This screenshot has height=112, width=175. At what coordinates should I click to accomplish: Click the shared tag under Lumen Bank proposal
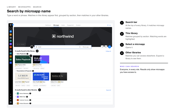(x=28, y=85)
